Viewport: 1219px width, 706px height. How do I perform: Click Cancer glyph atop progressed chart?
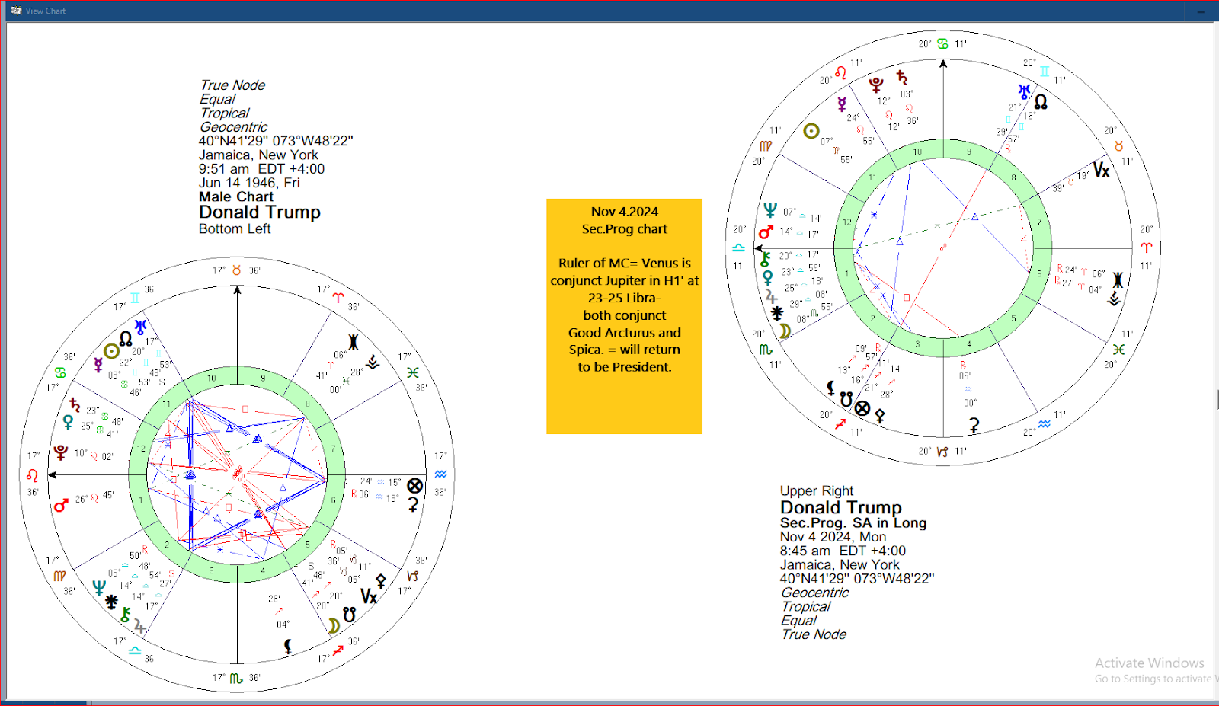pyautogui.click(x=942, y=43)
